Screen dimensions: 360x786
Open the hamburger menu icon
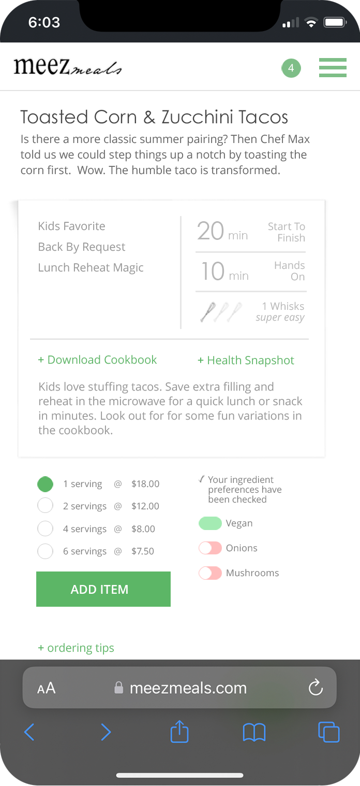tap(333, 68)
